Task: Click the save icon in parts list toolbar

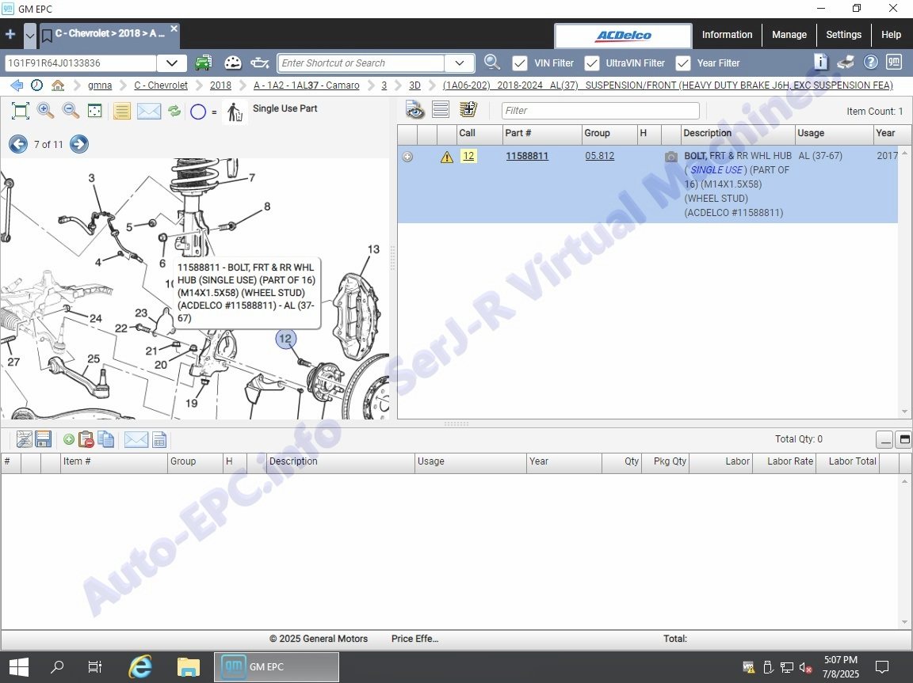Action: coord(44,440)
